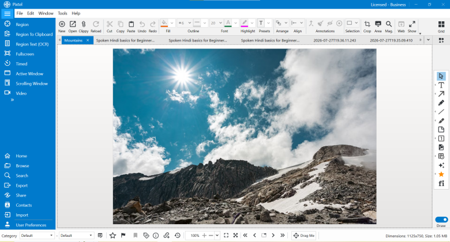The image size is (450, 242).
Task: Toggle the Draw switch
Action: point(441,220)
